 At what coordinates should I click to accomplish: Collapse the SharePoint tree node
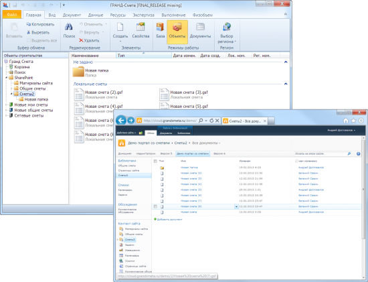pos(6,78)
